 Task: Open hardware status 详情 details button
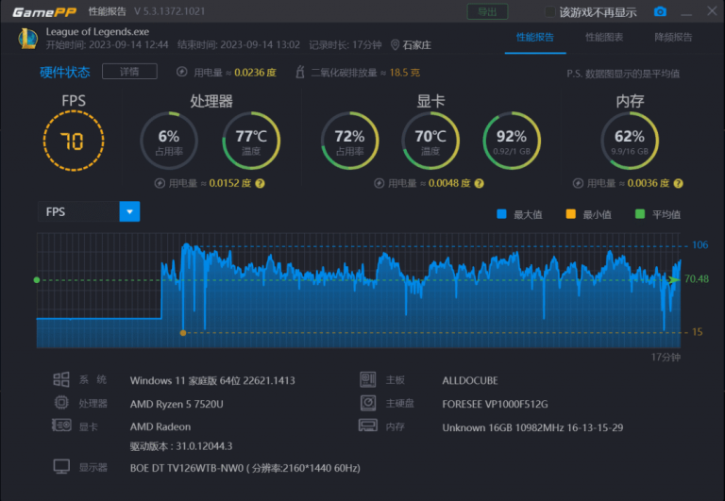[129, 72]
